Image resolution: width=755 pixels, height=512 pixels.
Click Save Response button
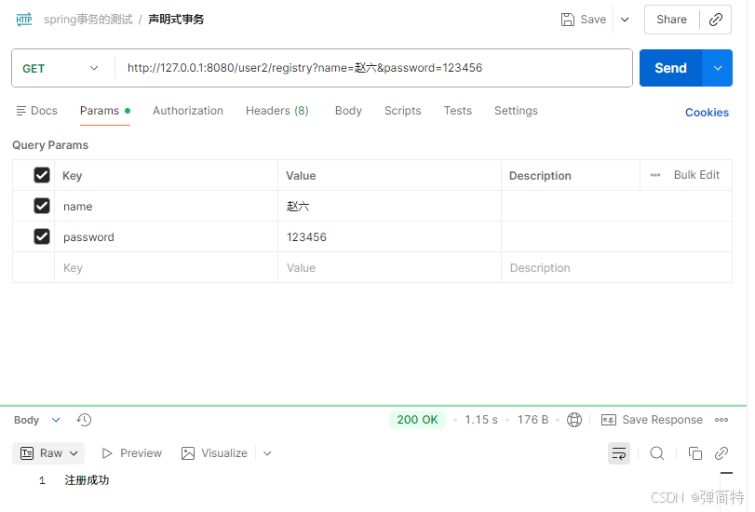652,420
